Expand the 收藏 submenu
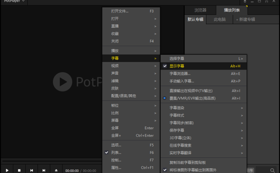The height and width of the screenshot is (173, 280). click(x=131, y=34)
